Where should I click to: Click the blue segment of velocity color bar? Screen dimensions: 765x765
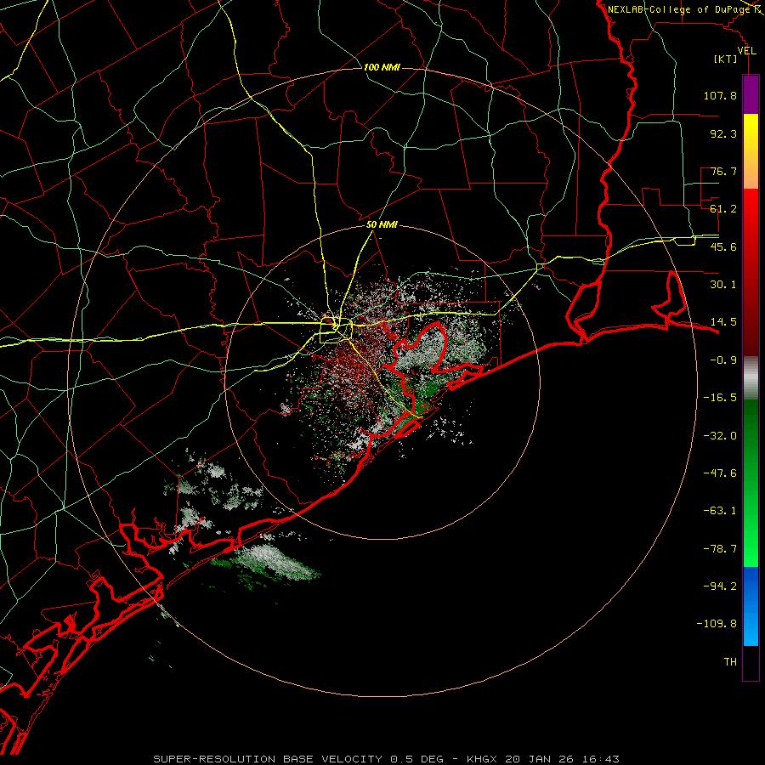point(751,606)
